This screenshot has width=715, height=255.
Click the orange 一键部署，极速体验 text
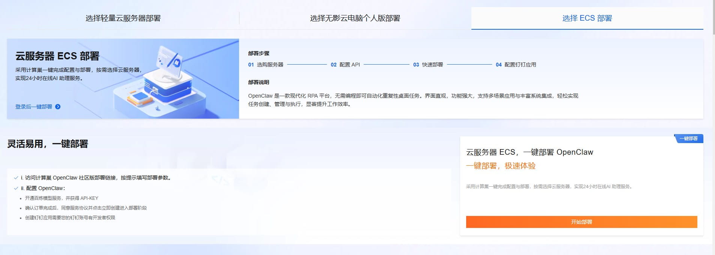501,166
